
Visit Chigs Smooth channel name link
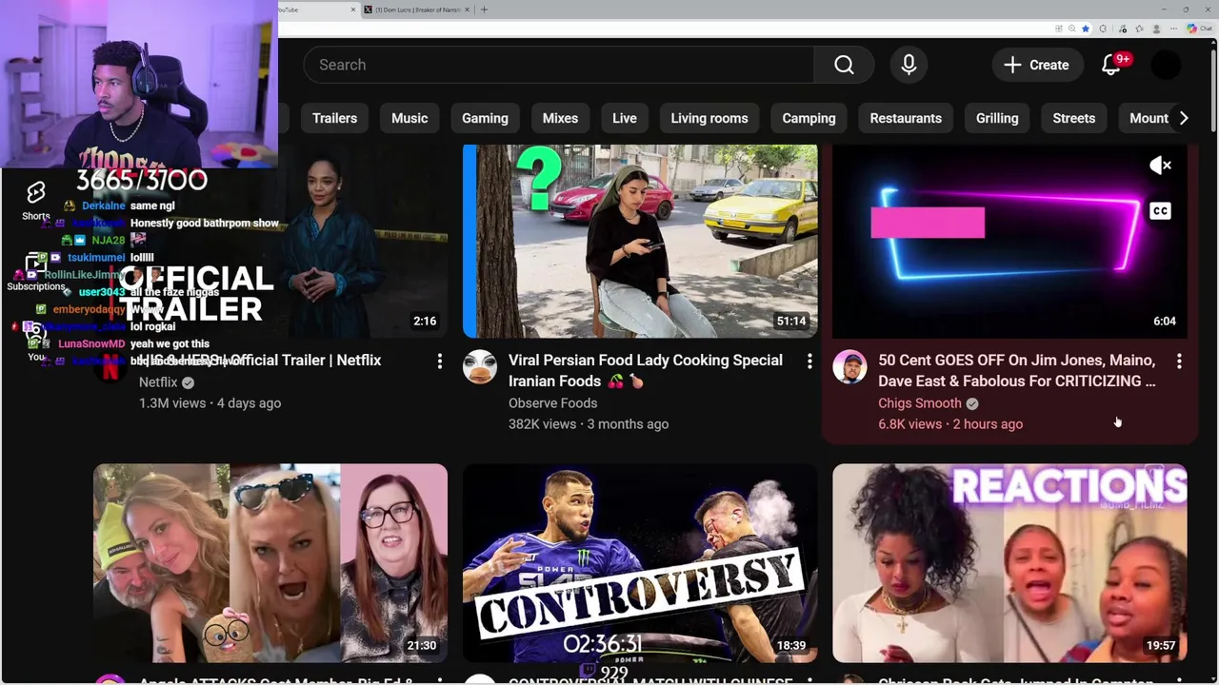coord(920,403)
